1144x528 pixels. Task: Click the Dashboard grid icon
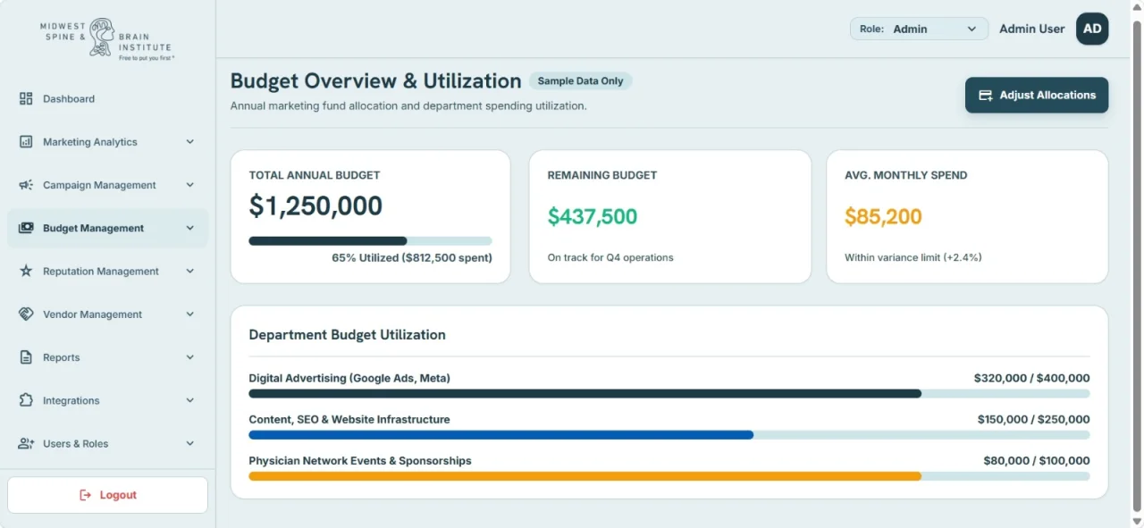[26, 99]
